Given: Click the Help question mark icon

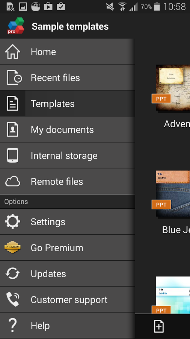Looking at the screenshot, I should coord(13,325).
